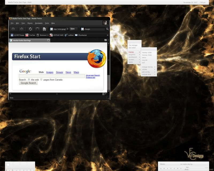The height and width of the screenshot is (171, 214).
Task: Open the QJ.NET Forums bookmark
Action: pyautogui.click(x=17, y=35)
